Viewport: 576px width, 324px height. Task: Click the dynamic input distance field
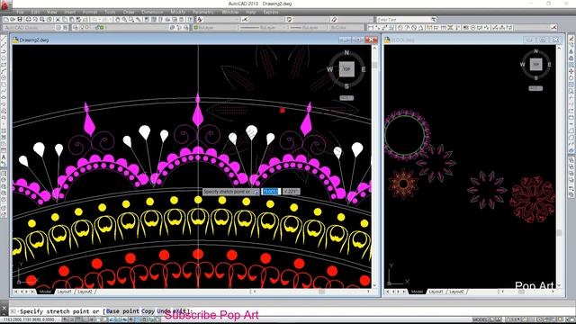tap(271, 192)
